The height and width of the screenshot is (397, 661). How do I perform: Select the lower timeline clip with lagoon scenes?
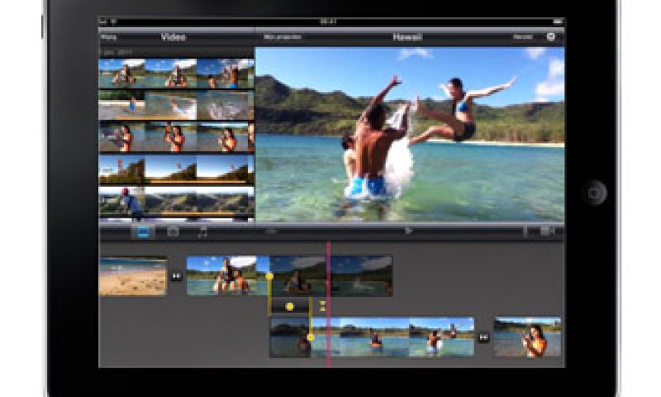coord(372,337)
